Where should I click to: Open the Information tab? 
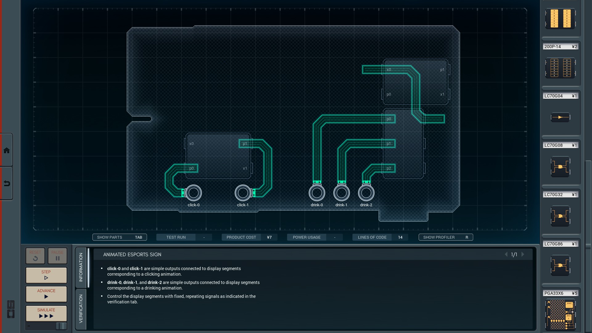point(81,267)
